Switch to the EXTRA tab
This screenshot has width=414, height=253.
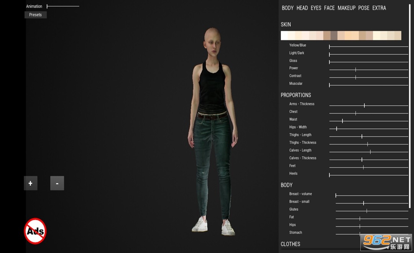pos(379,8)
